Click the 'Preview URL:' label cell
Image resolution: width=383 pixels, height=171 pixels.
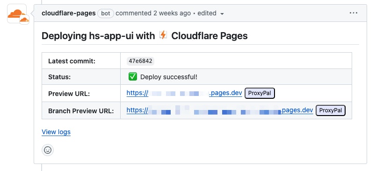click(x=81, y=93)
